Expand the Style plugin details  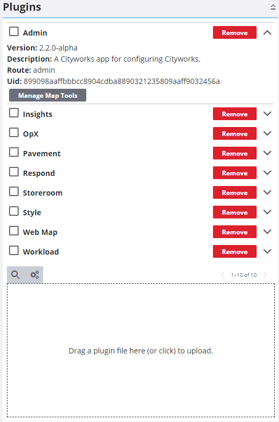267,212
